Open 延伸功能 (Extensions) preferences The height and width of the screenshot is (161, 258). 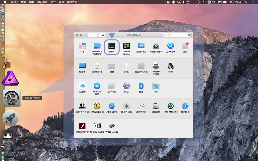[x=112, y=88]
